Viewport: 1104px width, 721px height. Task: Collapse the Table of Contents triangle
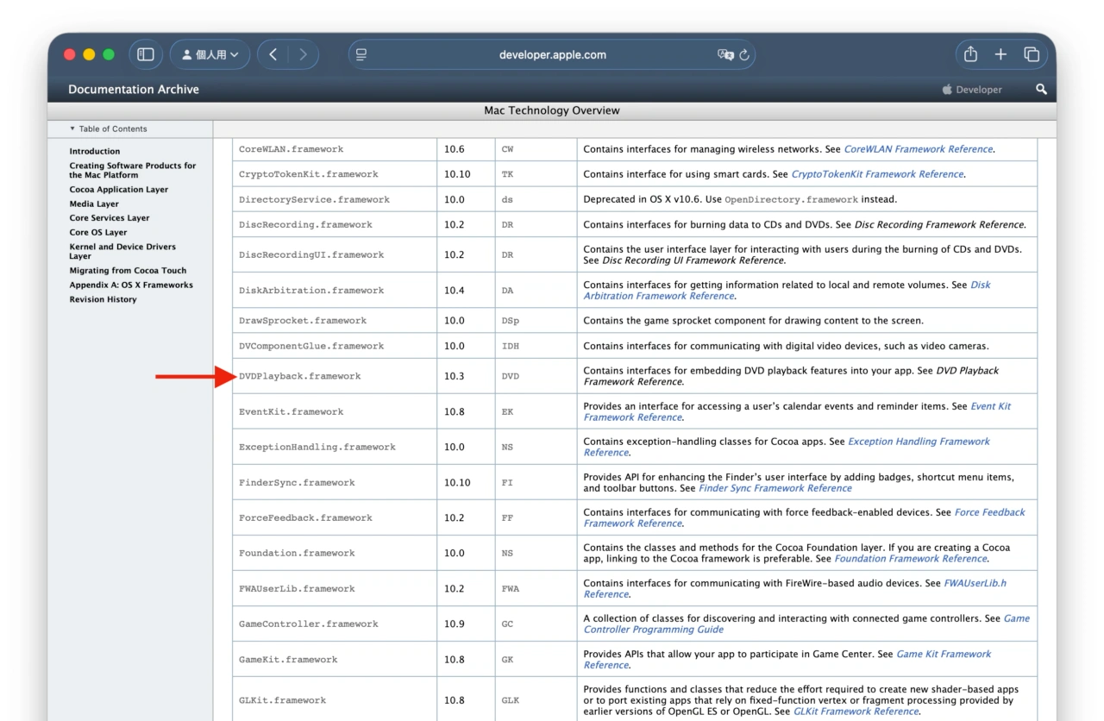[72, 129]
